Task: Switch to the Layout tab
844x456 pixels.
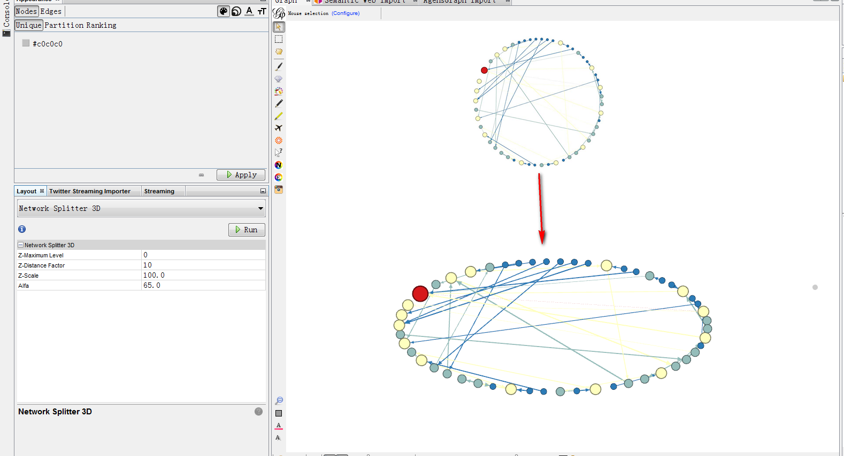Action: click(x=26, y=191)
